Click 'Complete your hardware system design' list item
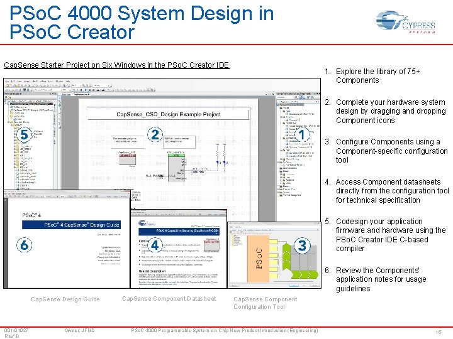 pyautogui.click(x=391, y=111)
